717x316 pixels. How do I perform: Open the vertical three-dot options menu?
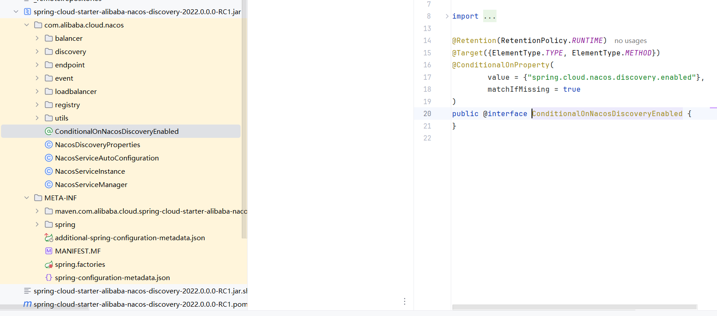(x=405, y=301)
